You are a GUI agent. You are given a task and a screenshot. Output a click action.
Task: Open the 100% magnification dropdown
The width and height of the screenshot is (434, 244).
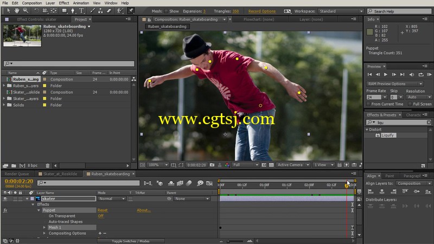157,165
